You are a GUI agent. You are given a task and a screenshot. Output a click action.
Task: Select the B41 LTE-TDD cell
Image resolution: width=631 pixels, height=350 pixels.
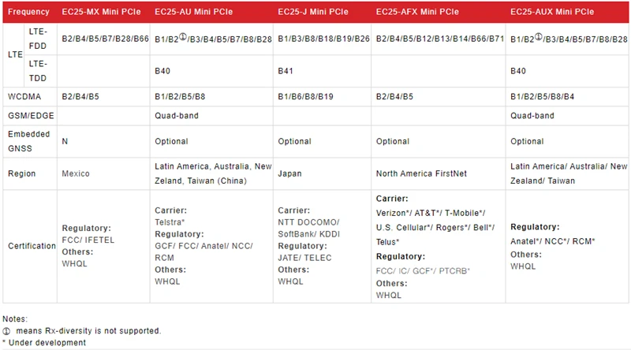click(x=286, y=70)
